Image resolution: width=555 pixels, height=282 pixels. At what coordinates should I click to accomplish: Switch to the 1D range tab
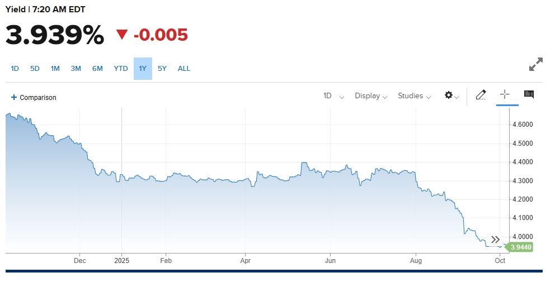(x=15, y=69)
